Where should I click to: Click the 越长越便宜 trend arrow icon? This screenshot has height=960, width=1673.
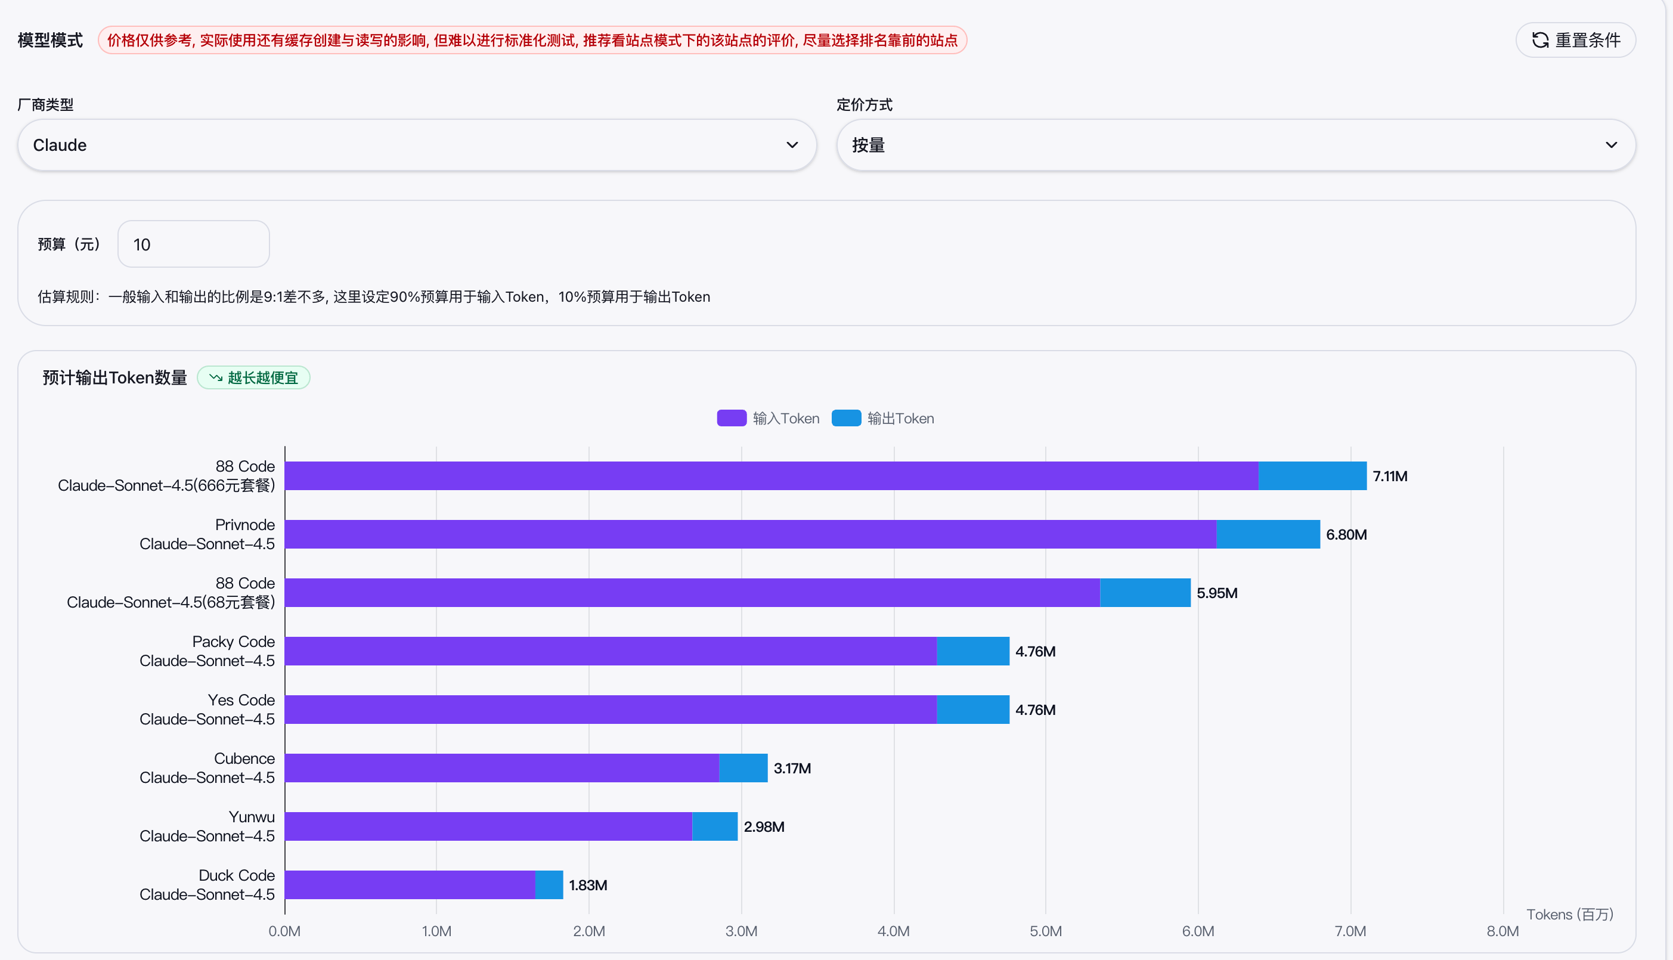click(216, 378)
